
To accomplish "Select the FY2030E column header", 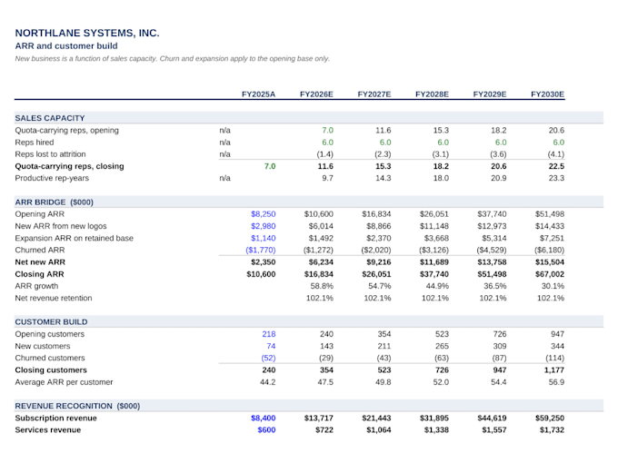I will click(547, 94).
